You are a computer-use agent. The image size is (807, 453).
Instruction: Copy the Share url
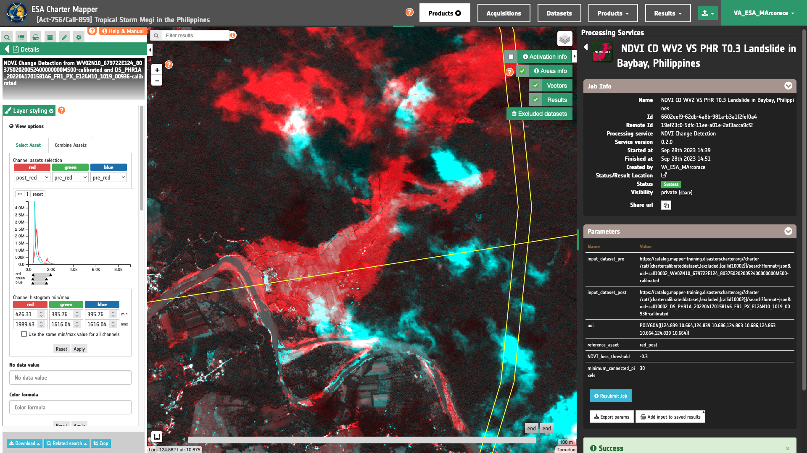click(x=666, y=205)
